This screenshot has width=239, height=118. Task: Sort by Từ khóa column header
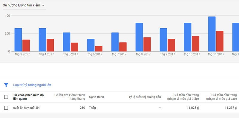tap(28, 97)
